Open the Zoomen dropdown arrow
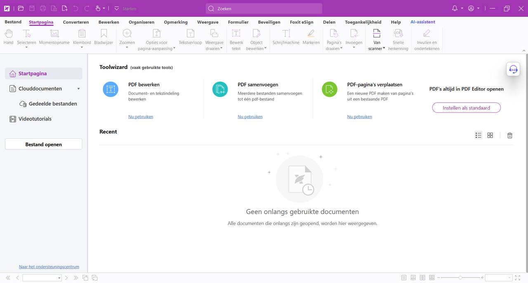The width and height of the screenshot is (528, 283). 127,48
